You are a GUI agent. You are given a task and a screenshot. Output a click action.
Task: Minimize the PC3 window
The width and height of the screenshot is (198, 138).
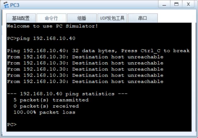tap(164, 5)
